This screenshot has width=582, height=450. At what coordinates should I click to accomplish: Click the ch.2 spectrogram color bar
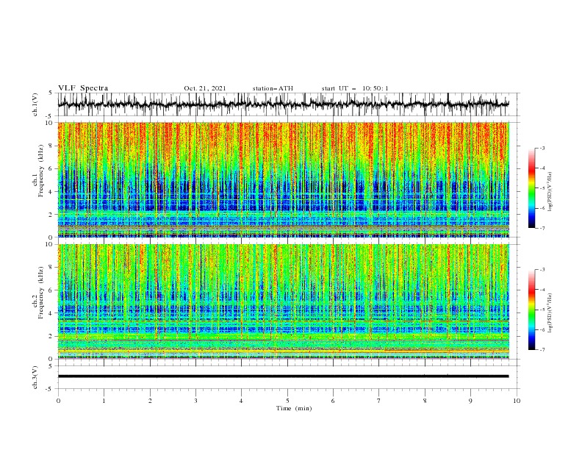click(531, 310)
